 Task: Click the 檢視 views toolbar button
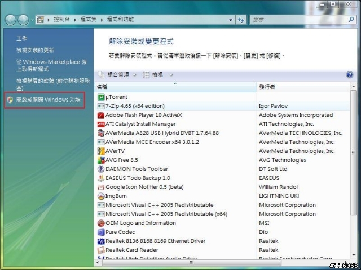pyautogui.click(x=153, y=75)
